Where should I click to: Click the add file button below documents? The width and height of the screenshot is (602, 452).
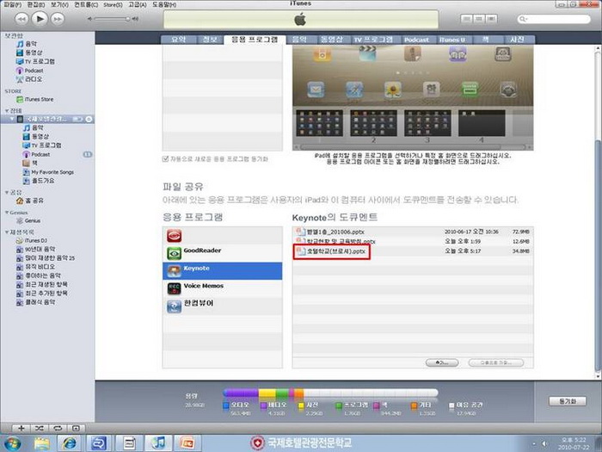point(440,362)
